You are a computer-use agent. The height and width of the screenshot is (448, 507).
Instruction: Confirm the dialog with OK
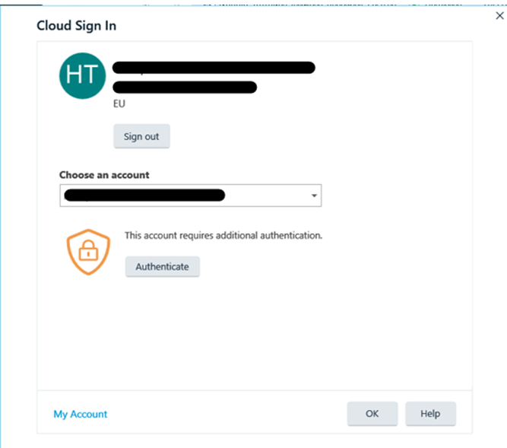(x=372, y=414)
